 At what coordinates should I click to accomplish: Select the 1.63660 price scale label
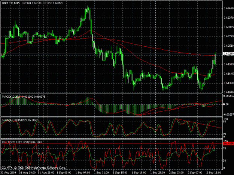(229, 9)
